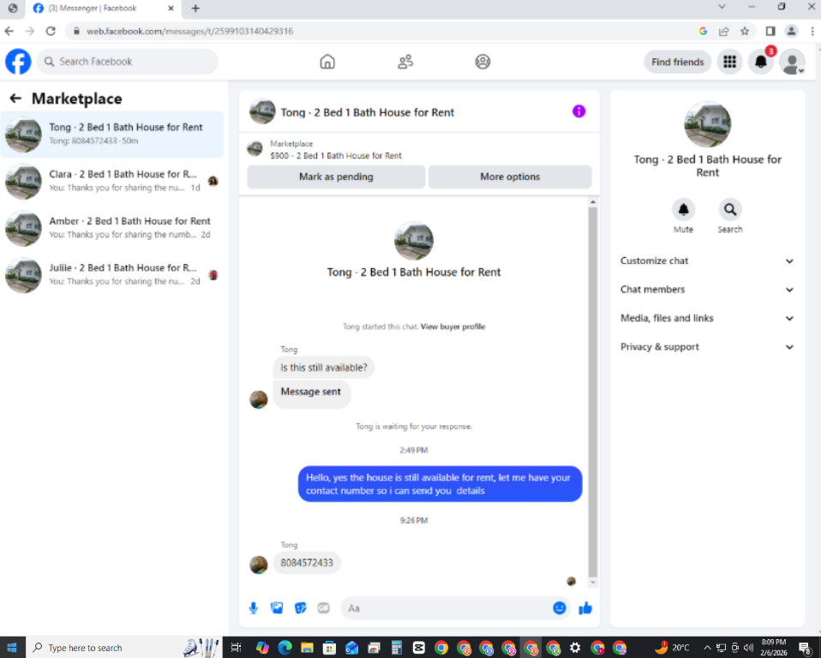The height and width of the screenshot is (658, 821).
Task: Click the large house avatar in the right panel
Action: coord(707,124)
